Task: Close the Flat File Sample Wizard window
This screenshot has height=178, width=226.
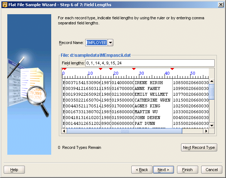Action: coord(221,5)
